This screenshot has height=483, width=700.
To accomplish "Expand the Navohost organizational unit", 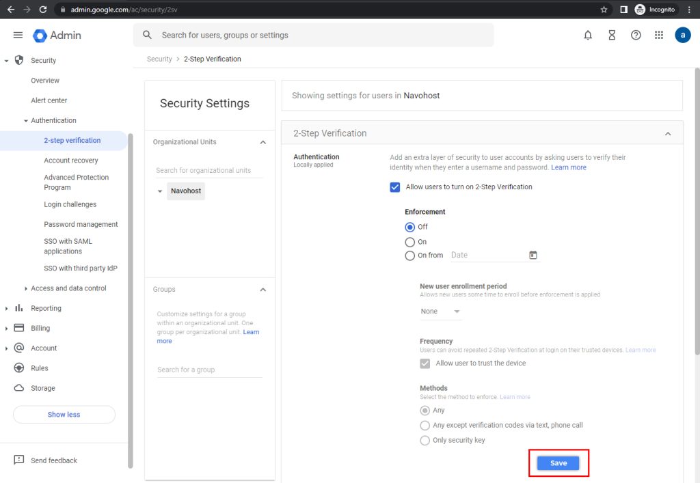I will (161, 191).
